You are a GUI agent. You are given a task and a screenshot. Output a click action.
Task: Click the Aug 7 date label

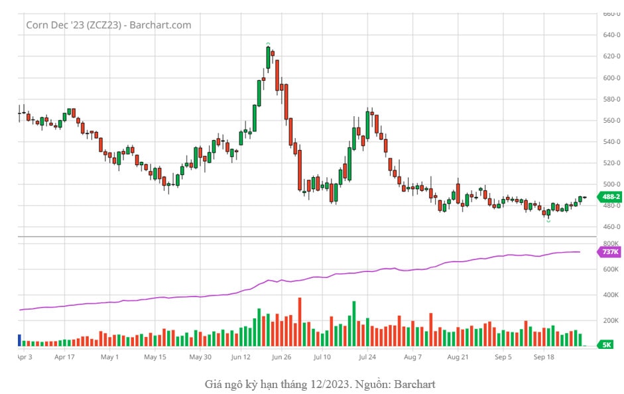412,357
